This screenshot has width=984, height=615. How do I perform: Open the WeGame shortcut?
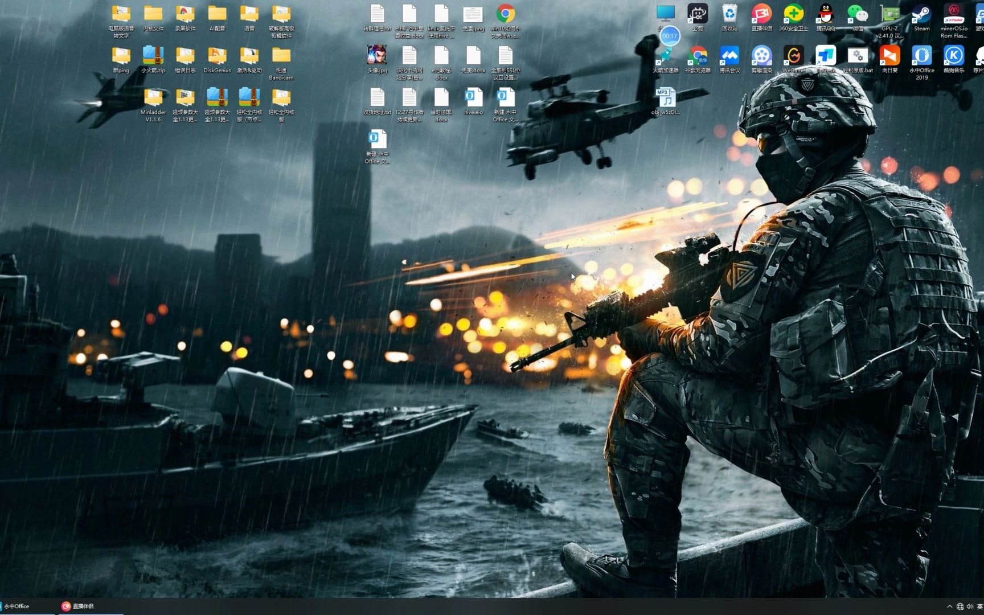click(793, 59)
